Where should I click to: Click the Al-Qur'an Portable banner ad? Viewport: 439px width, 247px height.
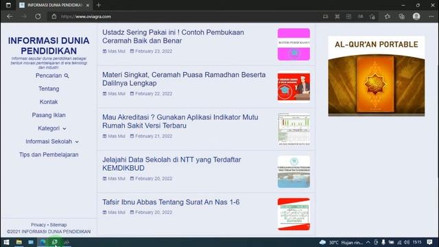377,76
